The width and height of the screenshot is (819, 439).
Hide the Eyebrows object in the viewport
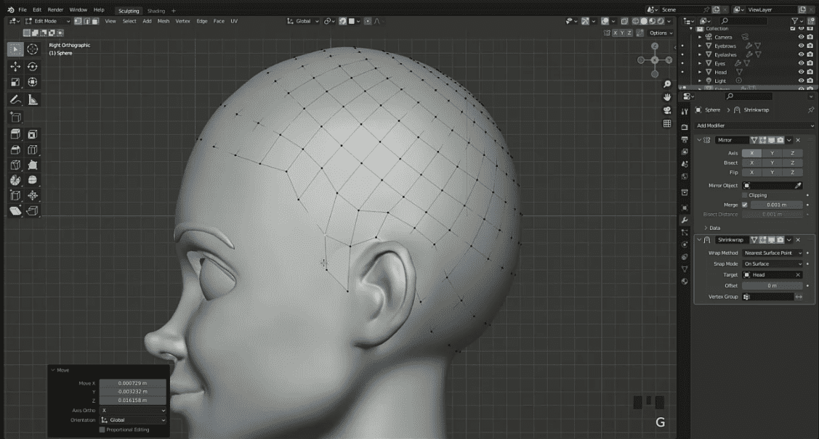coord(802,45)
